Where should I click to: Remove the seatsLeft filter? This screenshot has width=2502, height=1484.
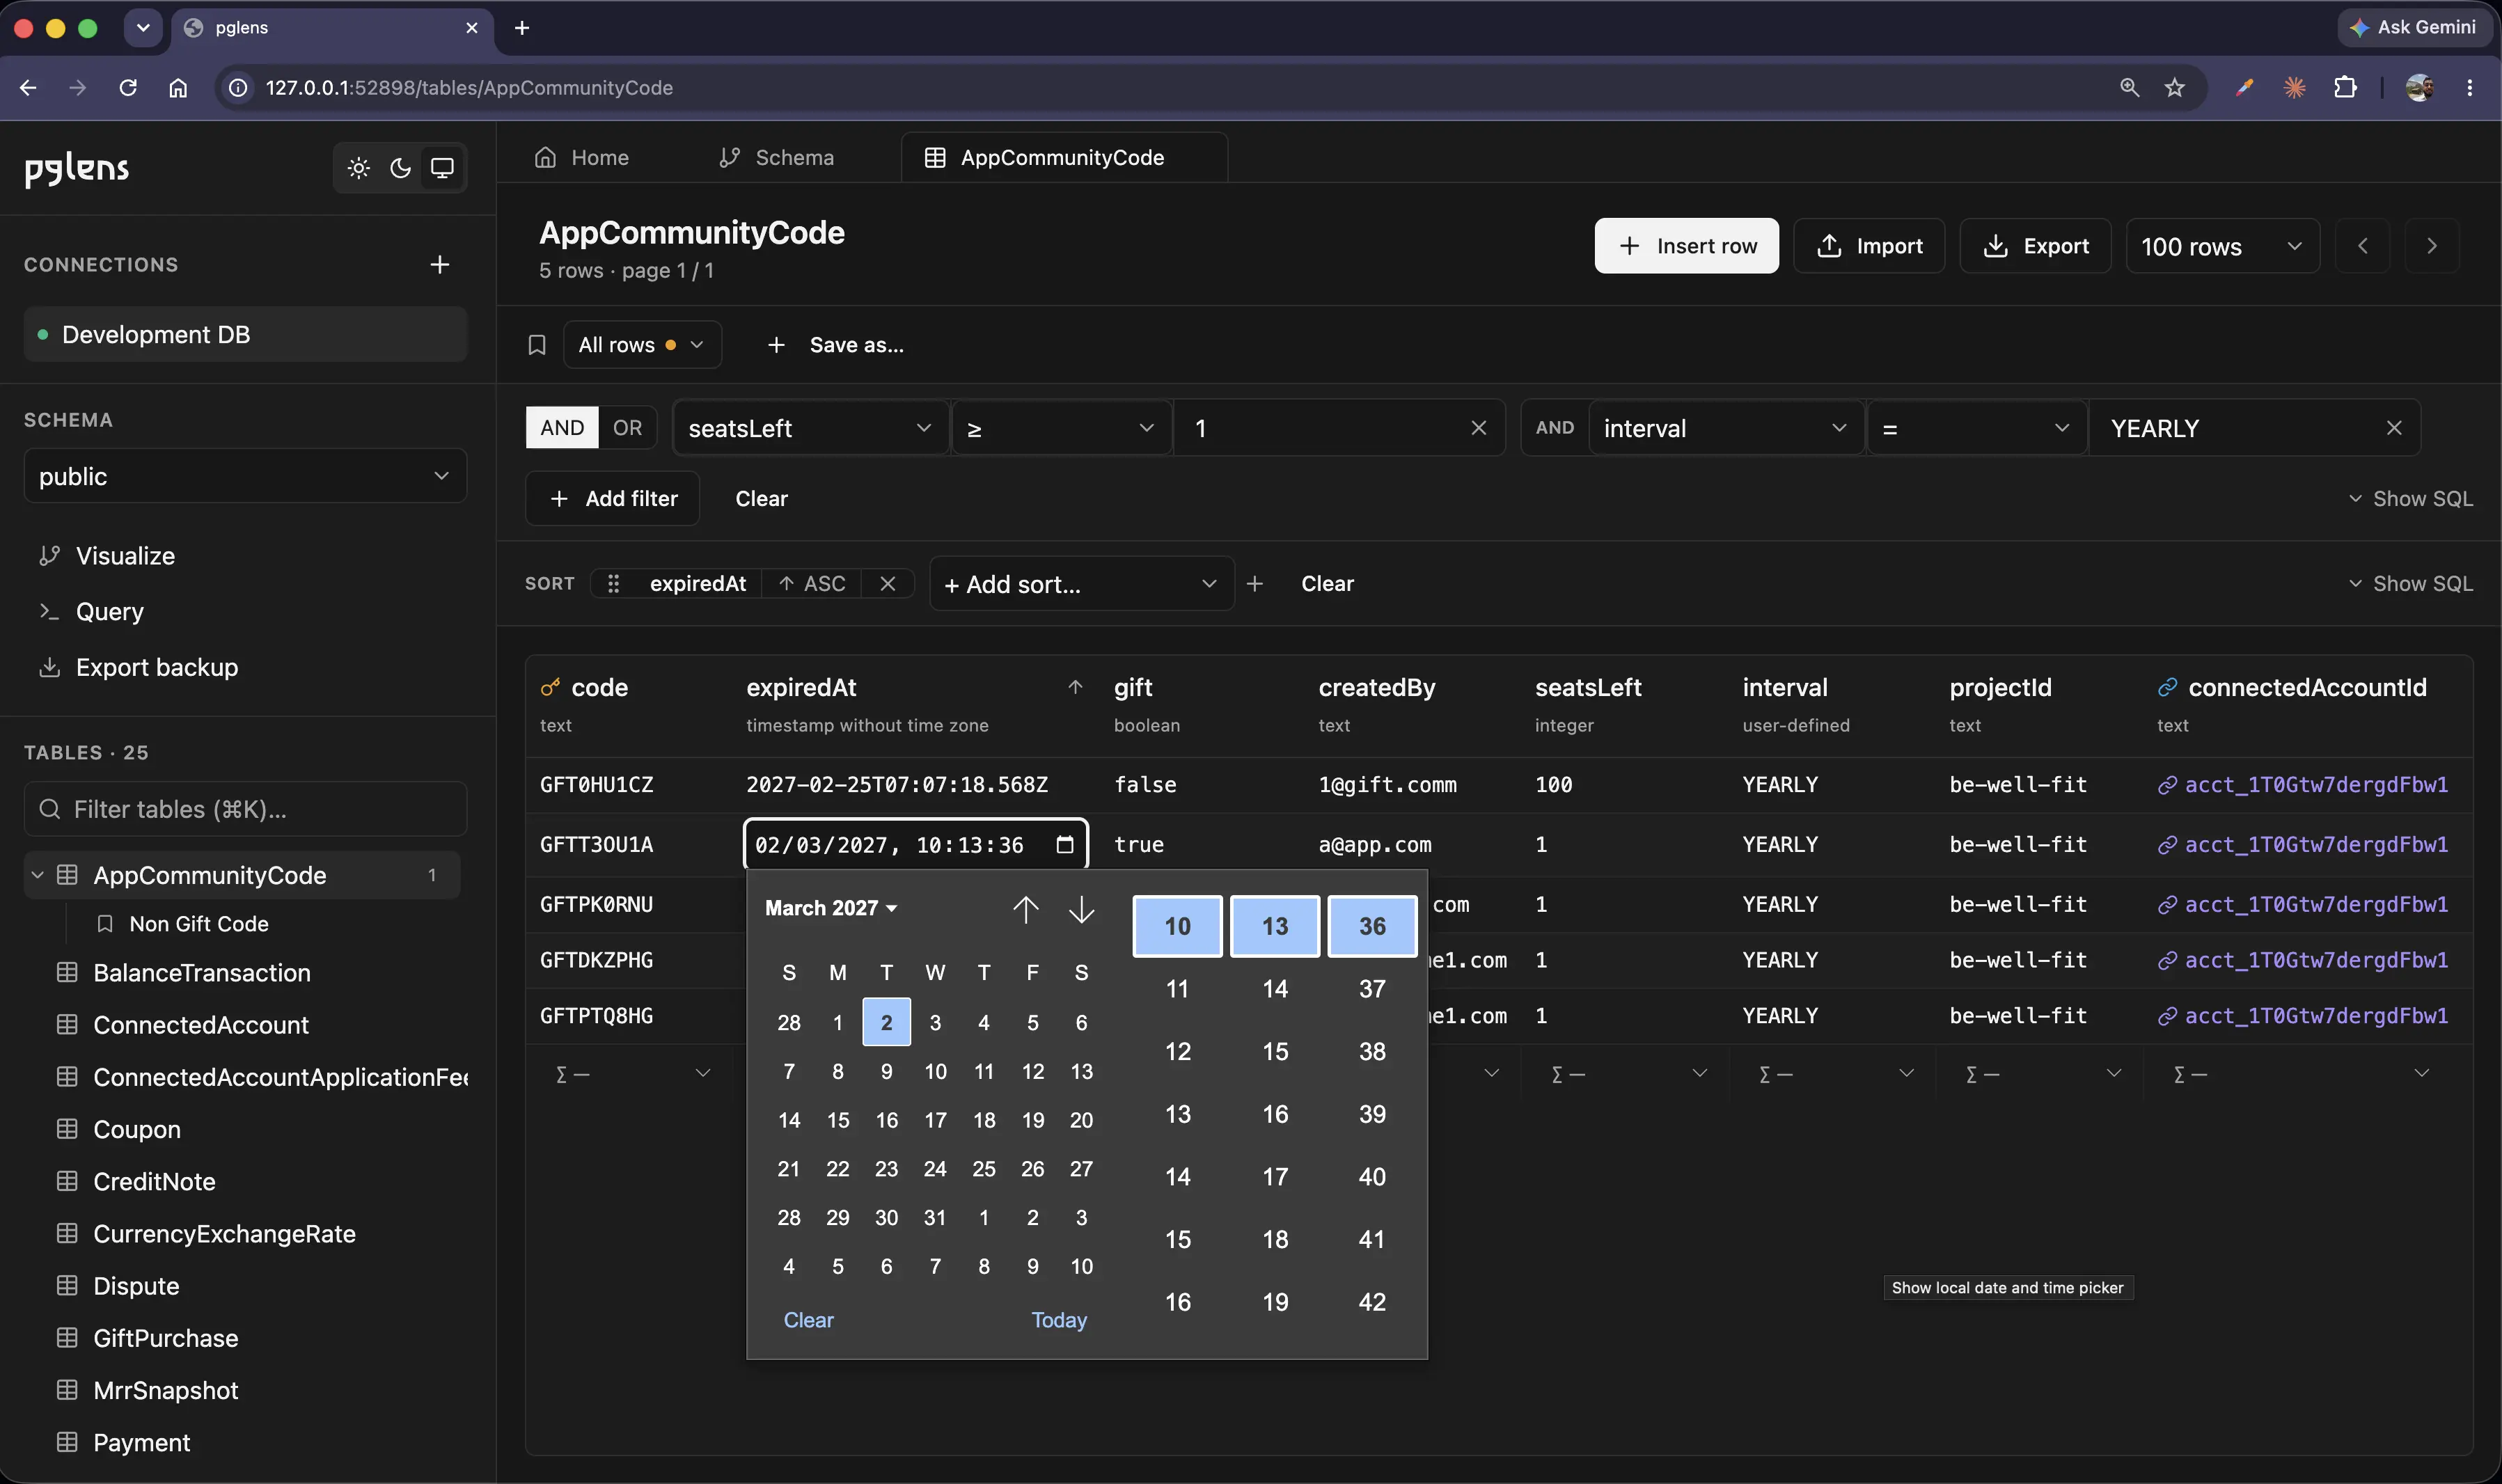click(1478, 428)
